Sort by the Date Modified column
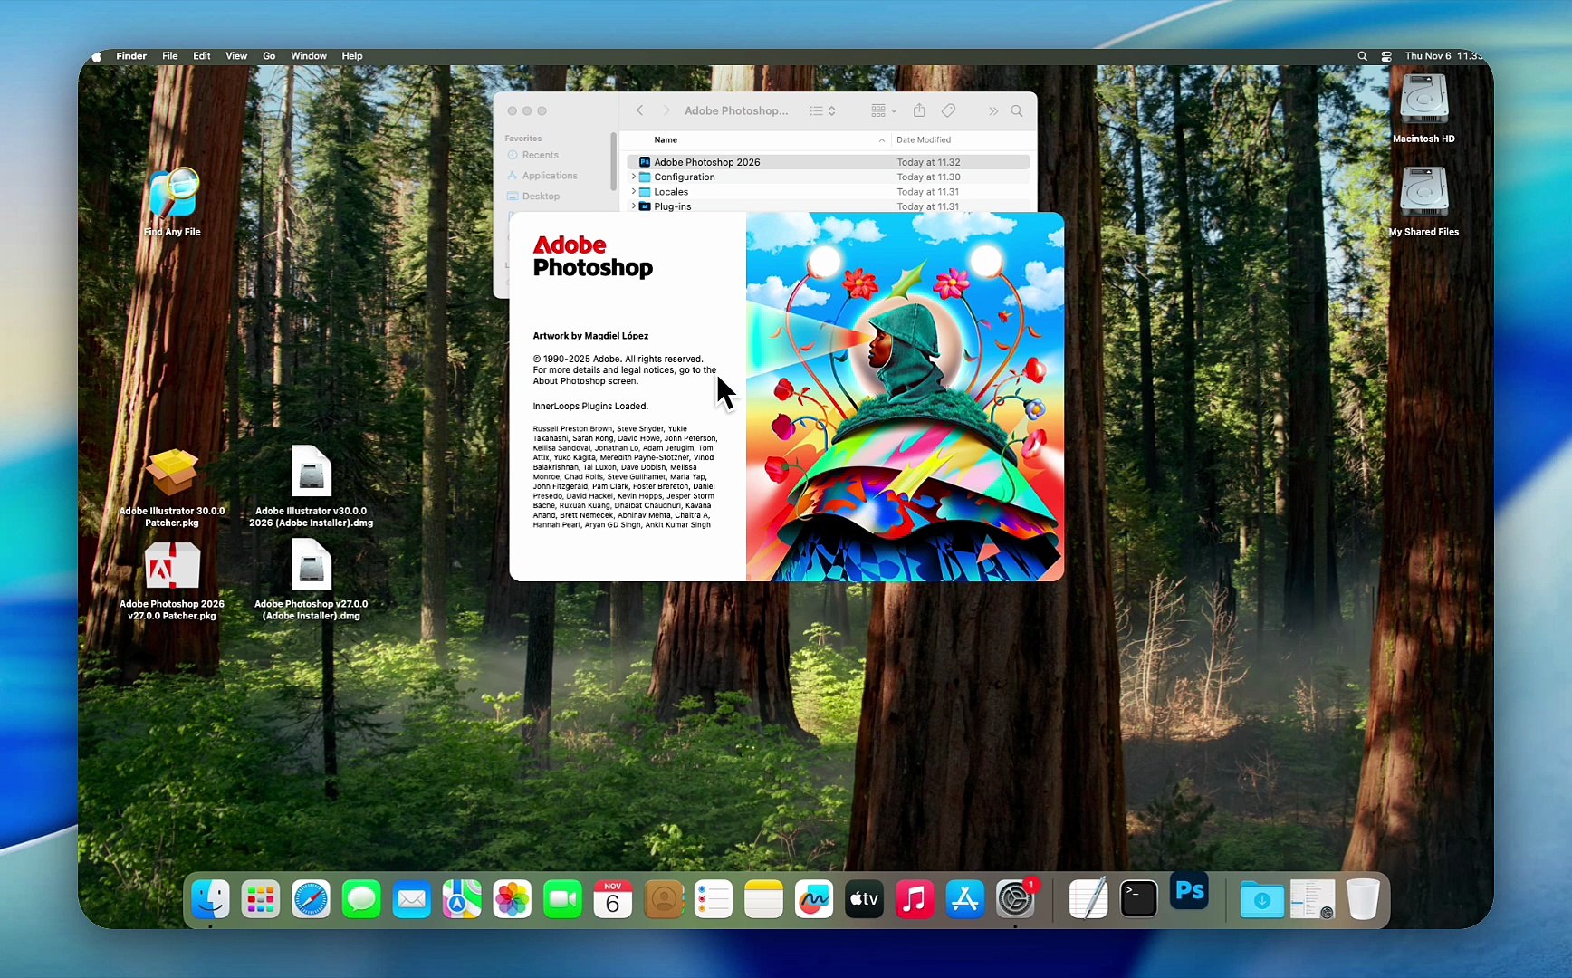Image resolution: width=1572 pixels, height=978 pixels. point(924,139)
